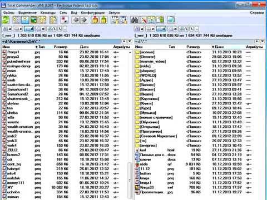This screenshot has height=200, width=267.
Task: Go to root directory in left panel
Action: click(60, 29)
